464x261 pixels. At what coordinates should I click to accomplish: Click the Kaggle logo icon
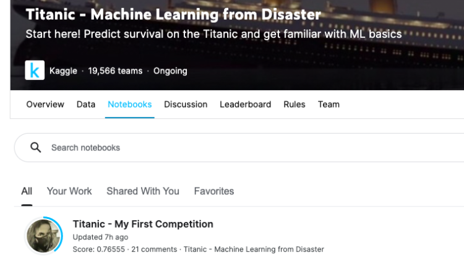pos(35,70)
